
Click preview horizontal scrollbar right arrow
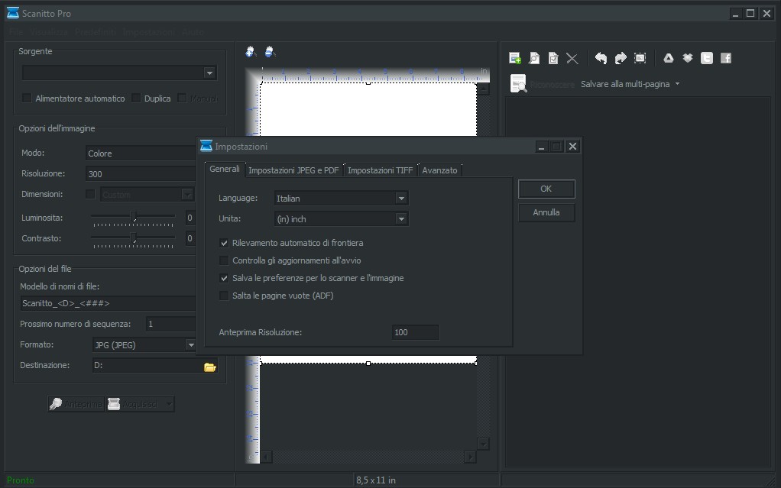pos(470,457)
